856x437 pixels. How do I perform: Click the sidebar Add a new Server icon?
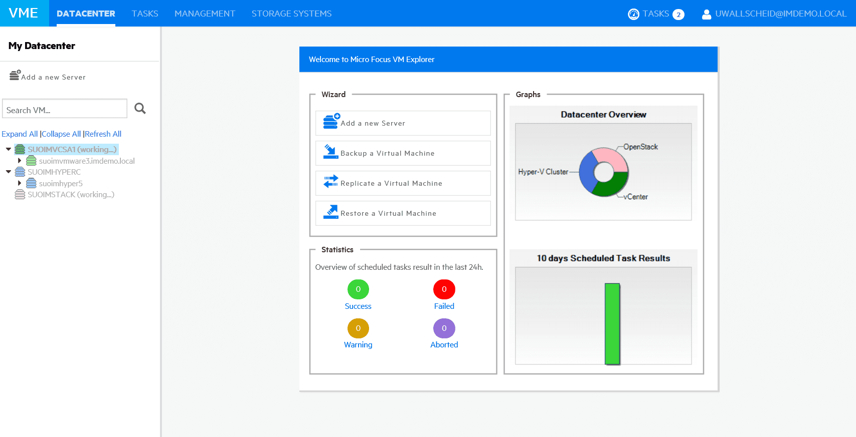pyautogui.click(x=15, y=75)
